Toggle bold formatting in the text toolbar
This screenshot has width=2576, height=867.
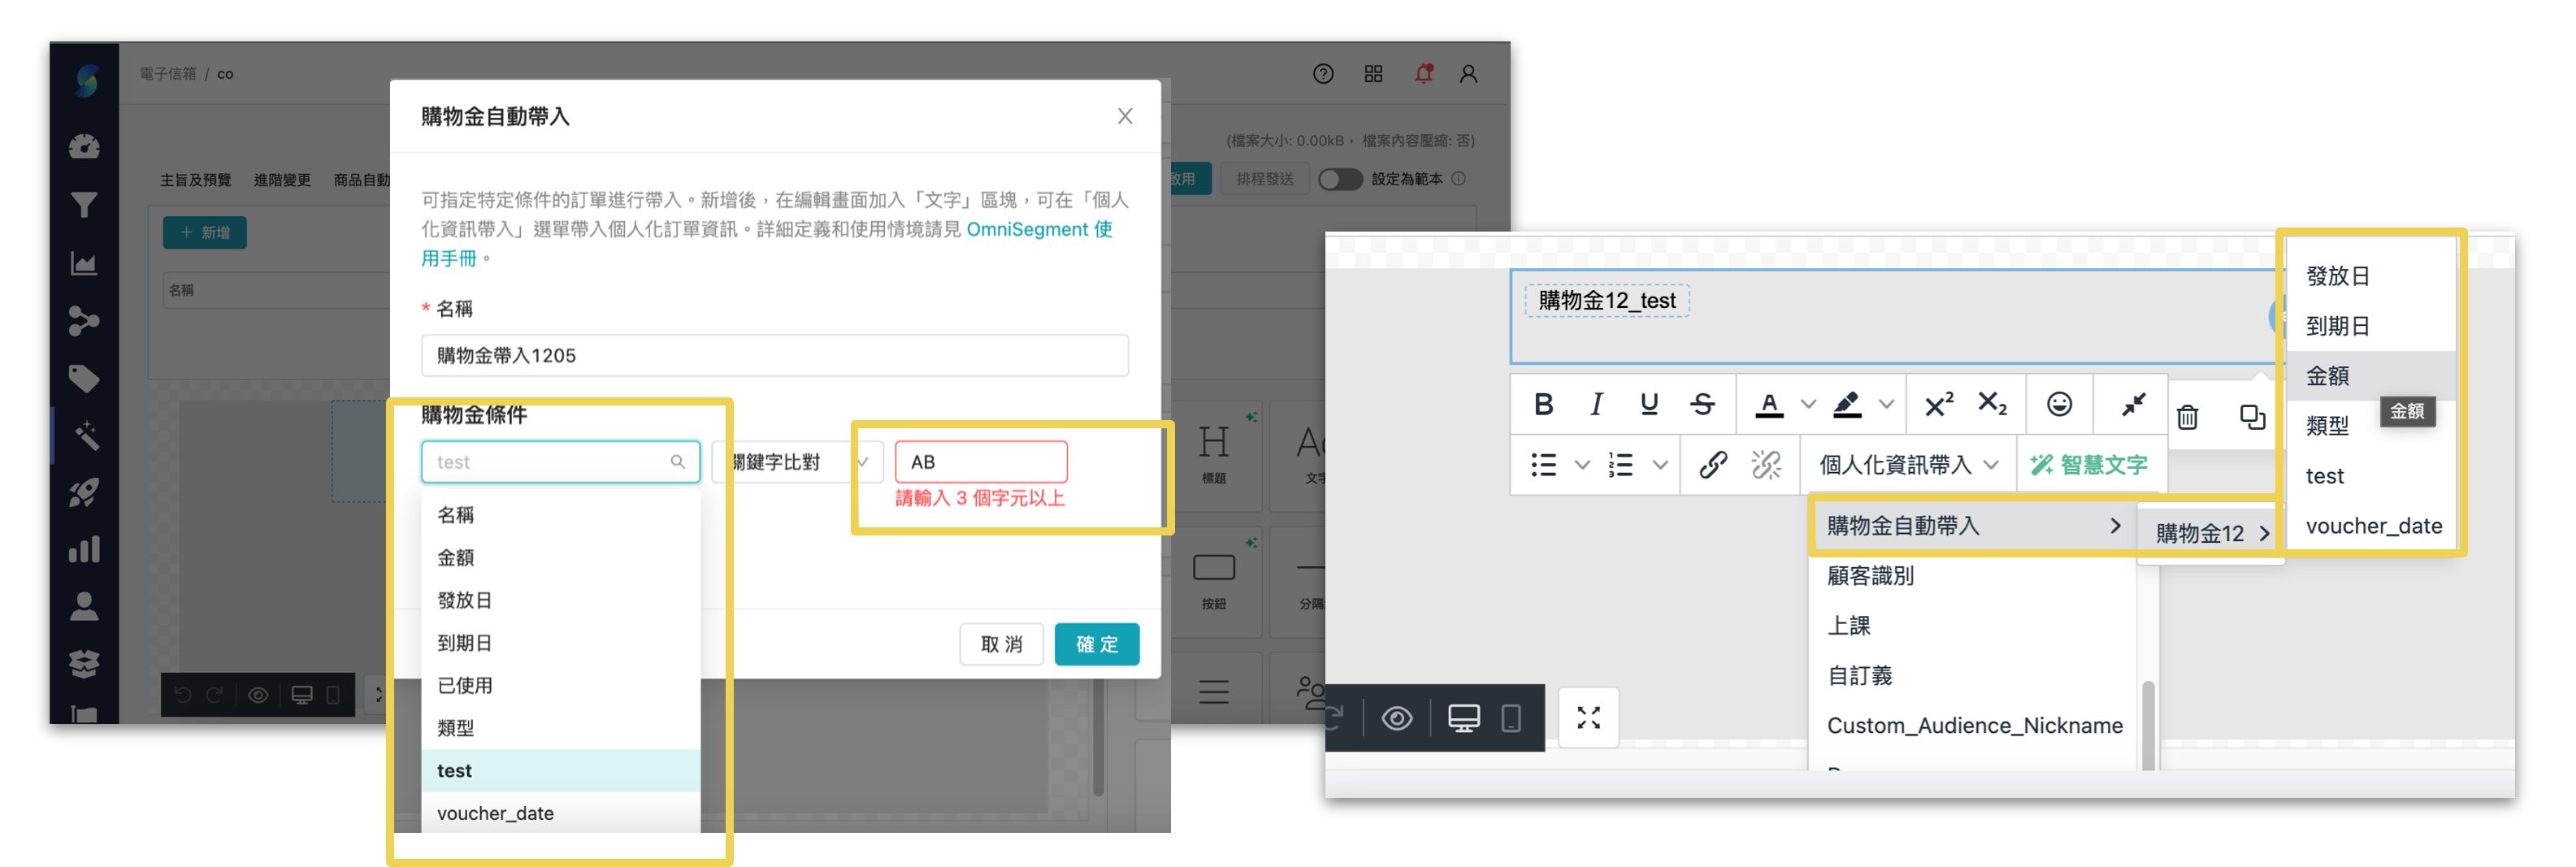(x=1543, y=404)
